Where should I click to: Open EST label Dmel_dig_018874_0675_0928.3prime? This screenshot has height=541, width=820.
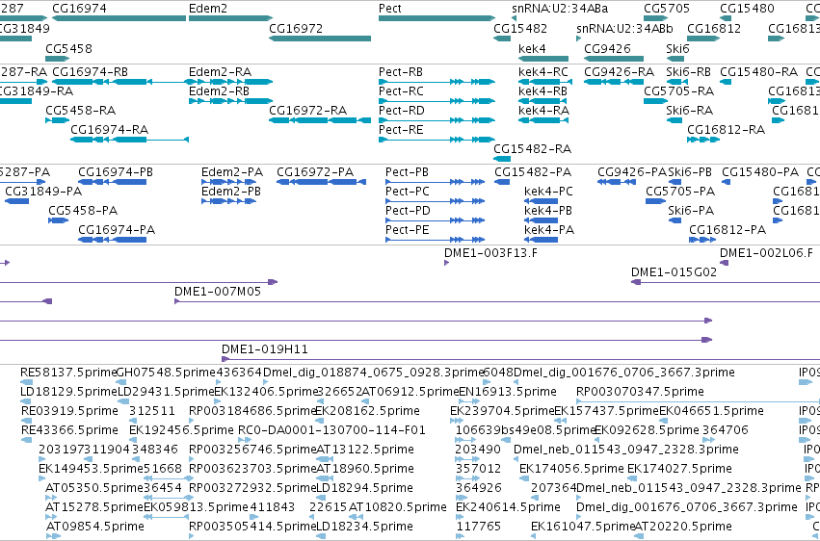coord(374,373)
